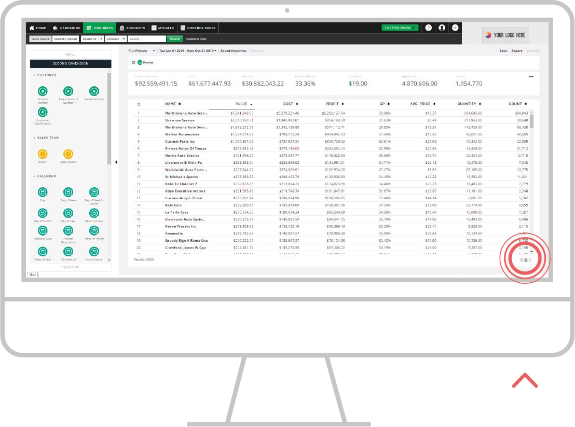Select the Month Name calendar icon

pos(94,252)
